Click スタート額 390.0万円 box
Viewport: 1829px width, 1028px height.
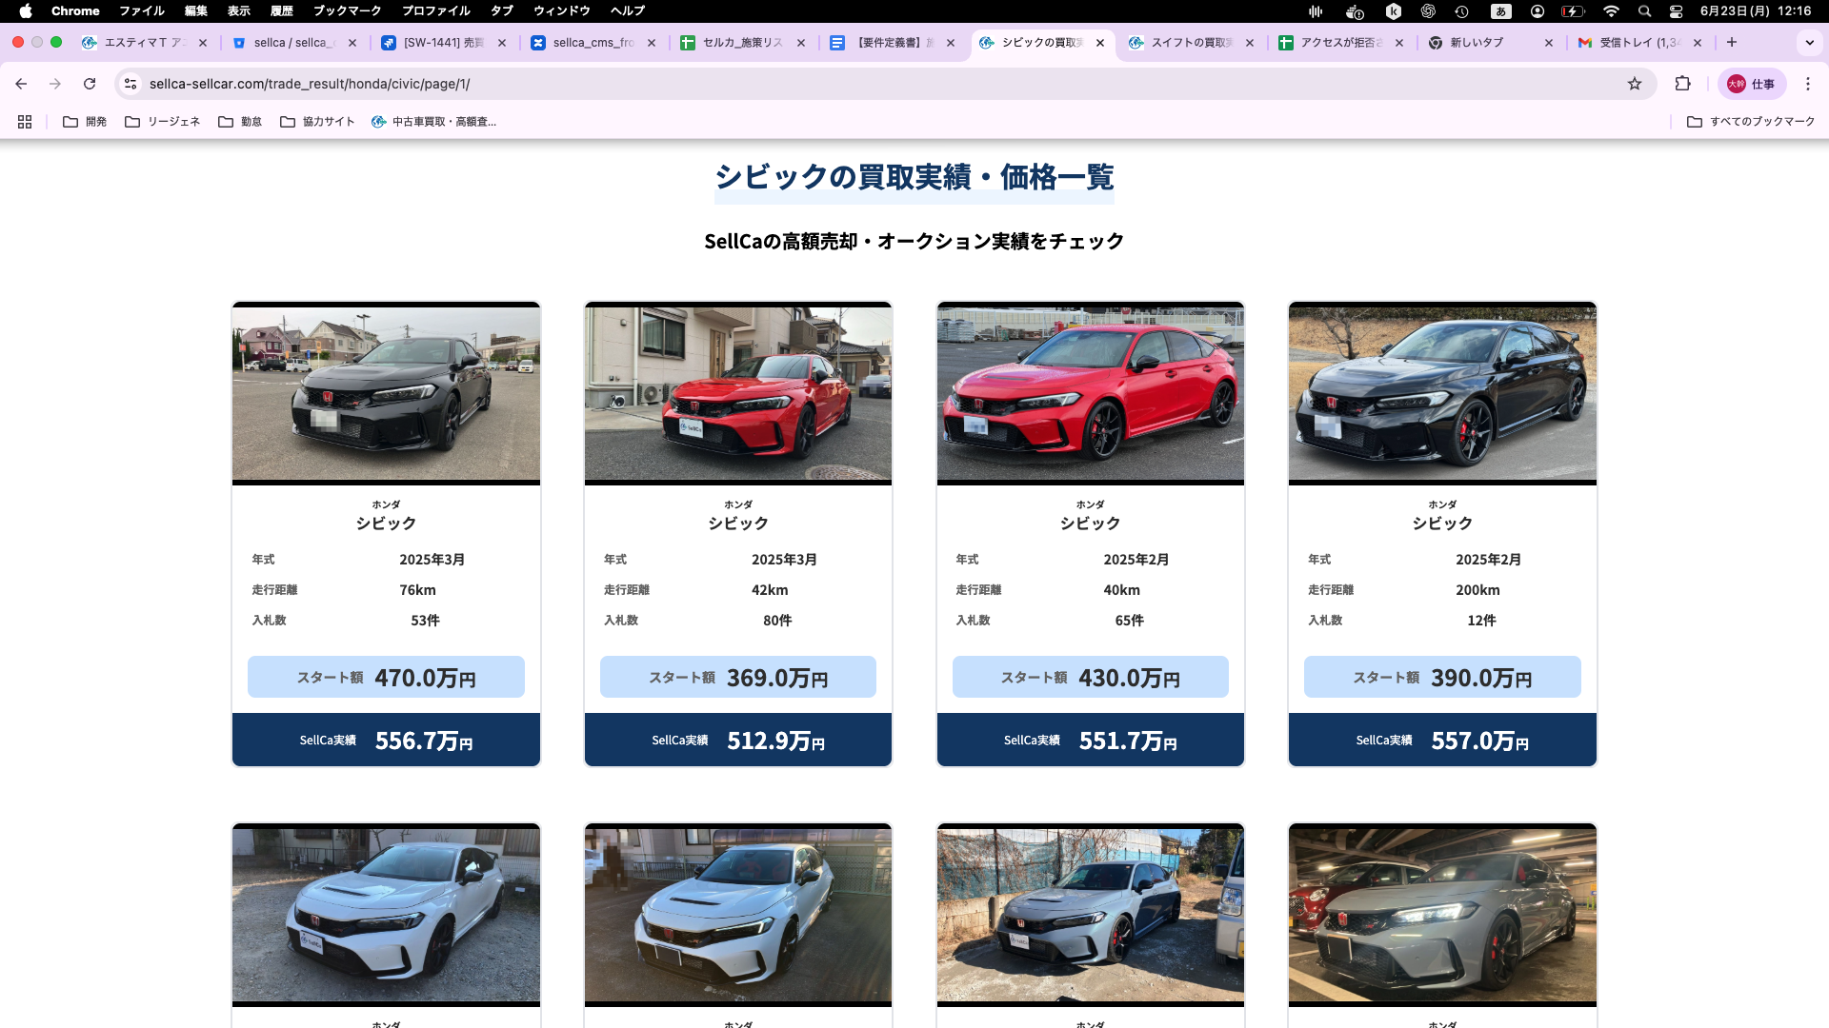(1442, 677)
